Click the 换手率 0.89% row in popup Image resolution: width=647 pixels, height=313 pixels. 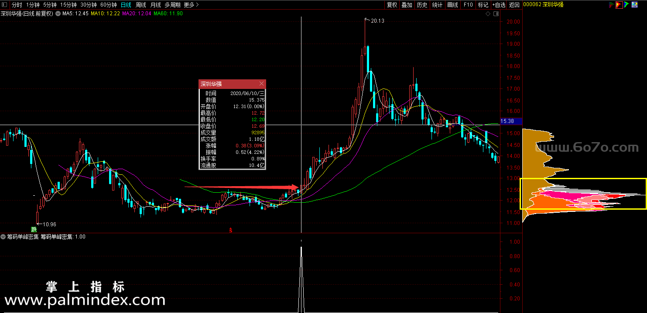(232, 159)
